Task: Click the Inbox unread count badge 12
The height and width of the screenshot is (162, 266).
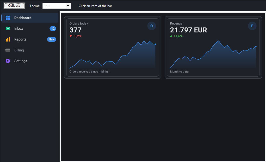Action: click(53, 29)
